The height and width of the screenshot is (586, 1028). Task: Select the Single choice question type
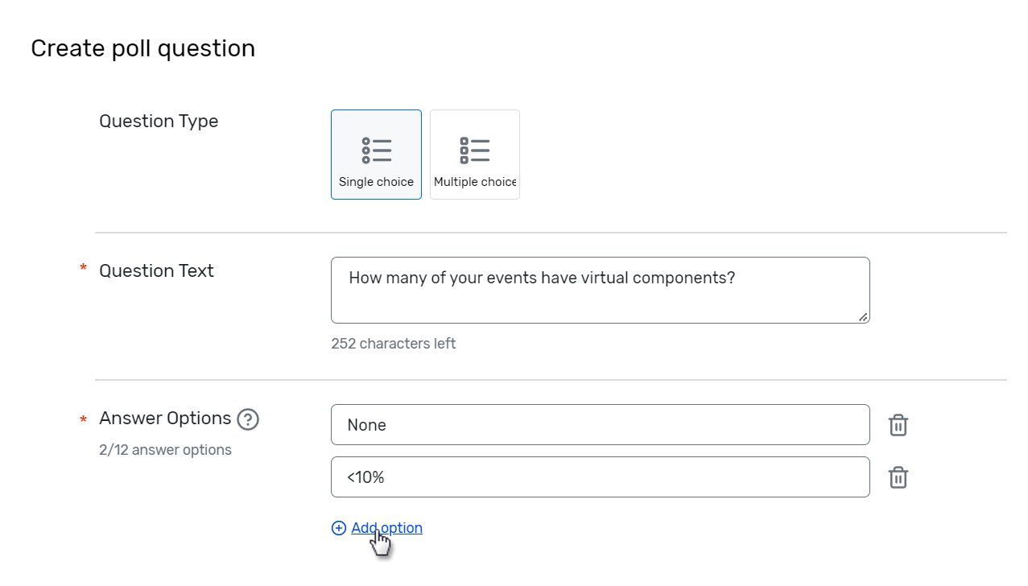[x=376, y=154]
